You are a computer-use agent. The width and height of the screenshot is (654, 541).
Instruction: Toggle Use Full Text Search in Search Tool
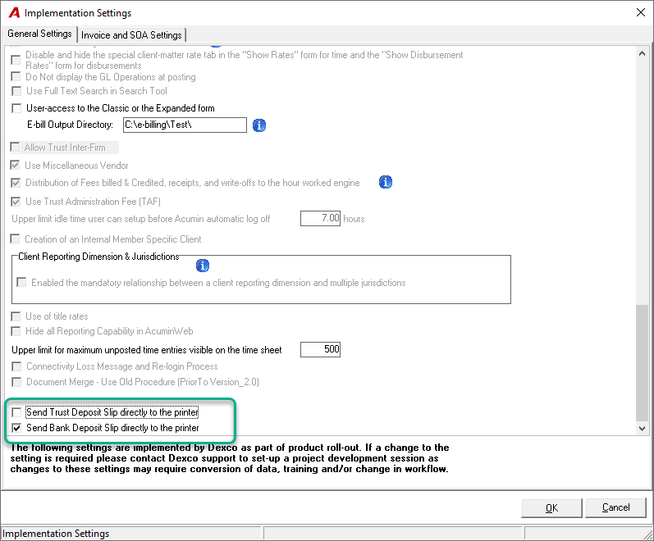click(x=16, y=91)
